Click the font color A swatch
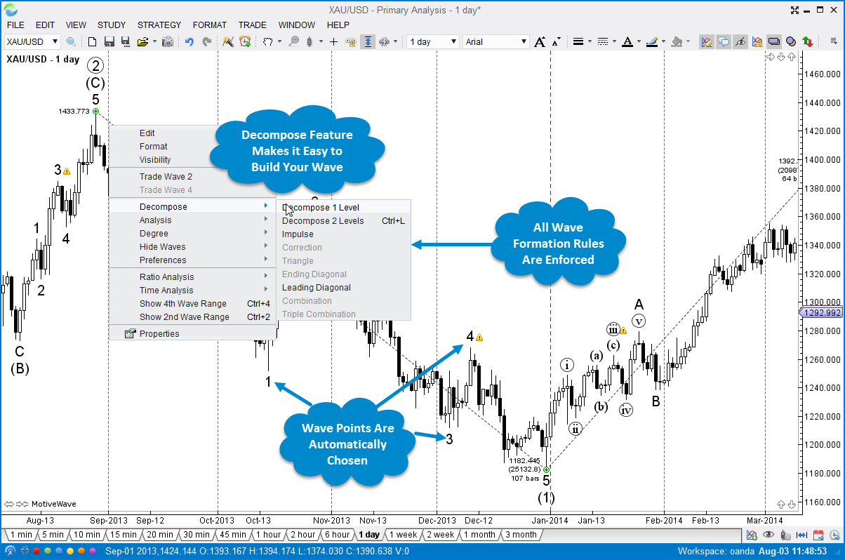 (627, 42)
